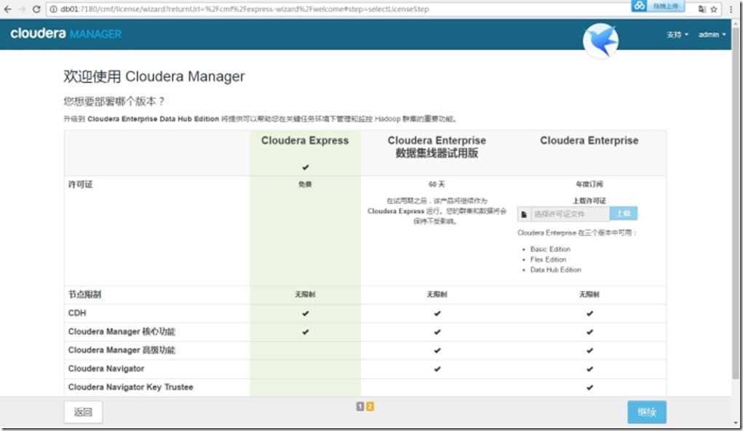
Task: Open the admin dropdown menu
Action: click(712, 35)
